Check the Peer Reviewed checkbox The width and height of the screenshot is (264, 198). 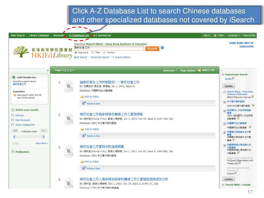[13, 120]
